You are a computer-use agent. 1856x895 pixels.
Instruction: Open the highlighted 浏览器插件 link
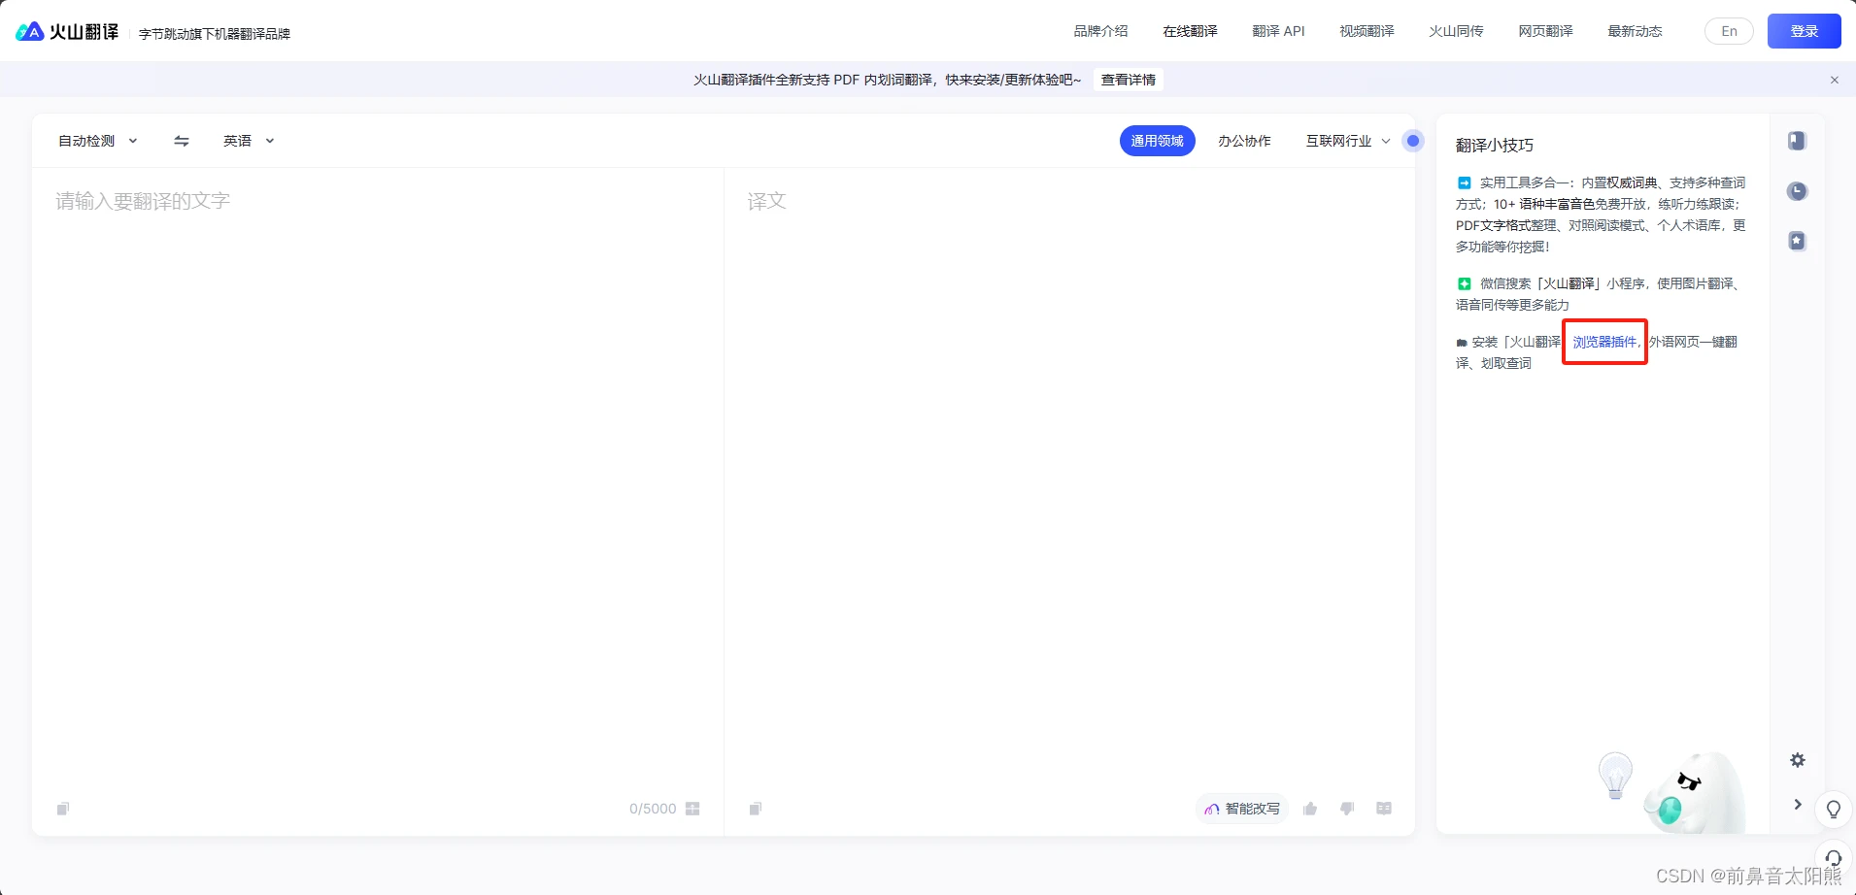pyautogui.click(x=1603, y=342)
